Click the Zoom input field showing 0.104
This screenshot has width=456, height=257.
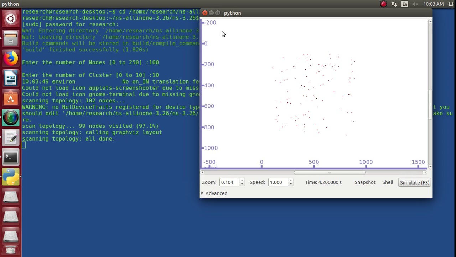[230, 182]
